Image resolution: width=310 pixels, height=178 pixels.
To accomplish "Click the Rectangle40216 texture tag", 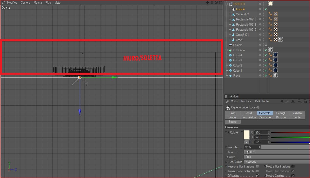I will coord(275,24).
